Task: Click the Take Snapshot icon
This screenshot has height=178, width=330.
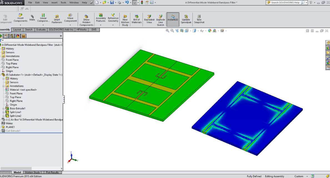Action: pos(199,19)
